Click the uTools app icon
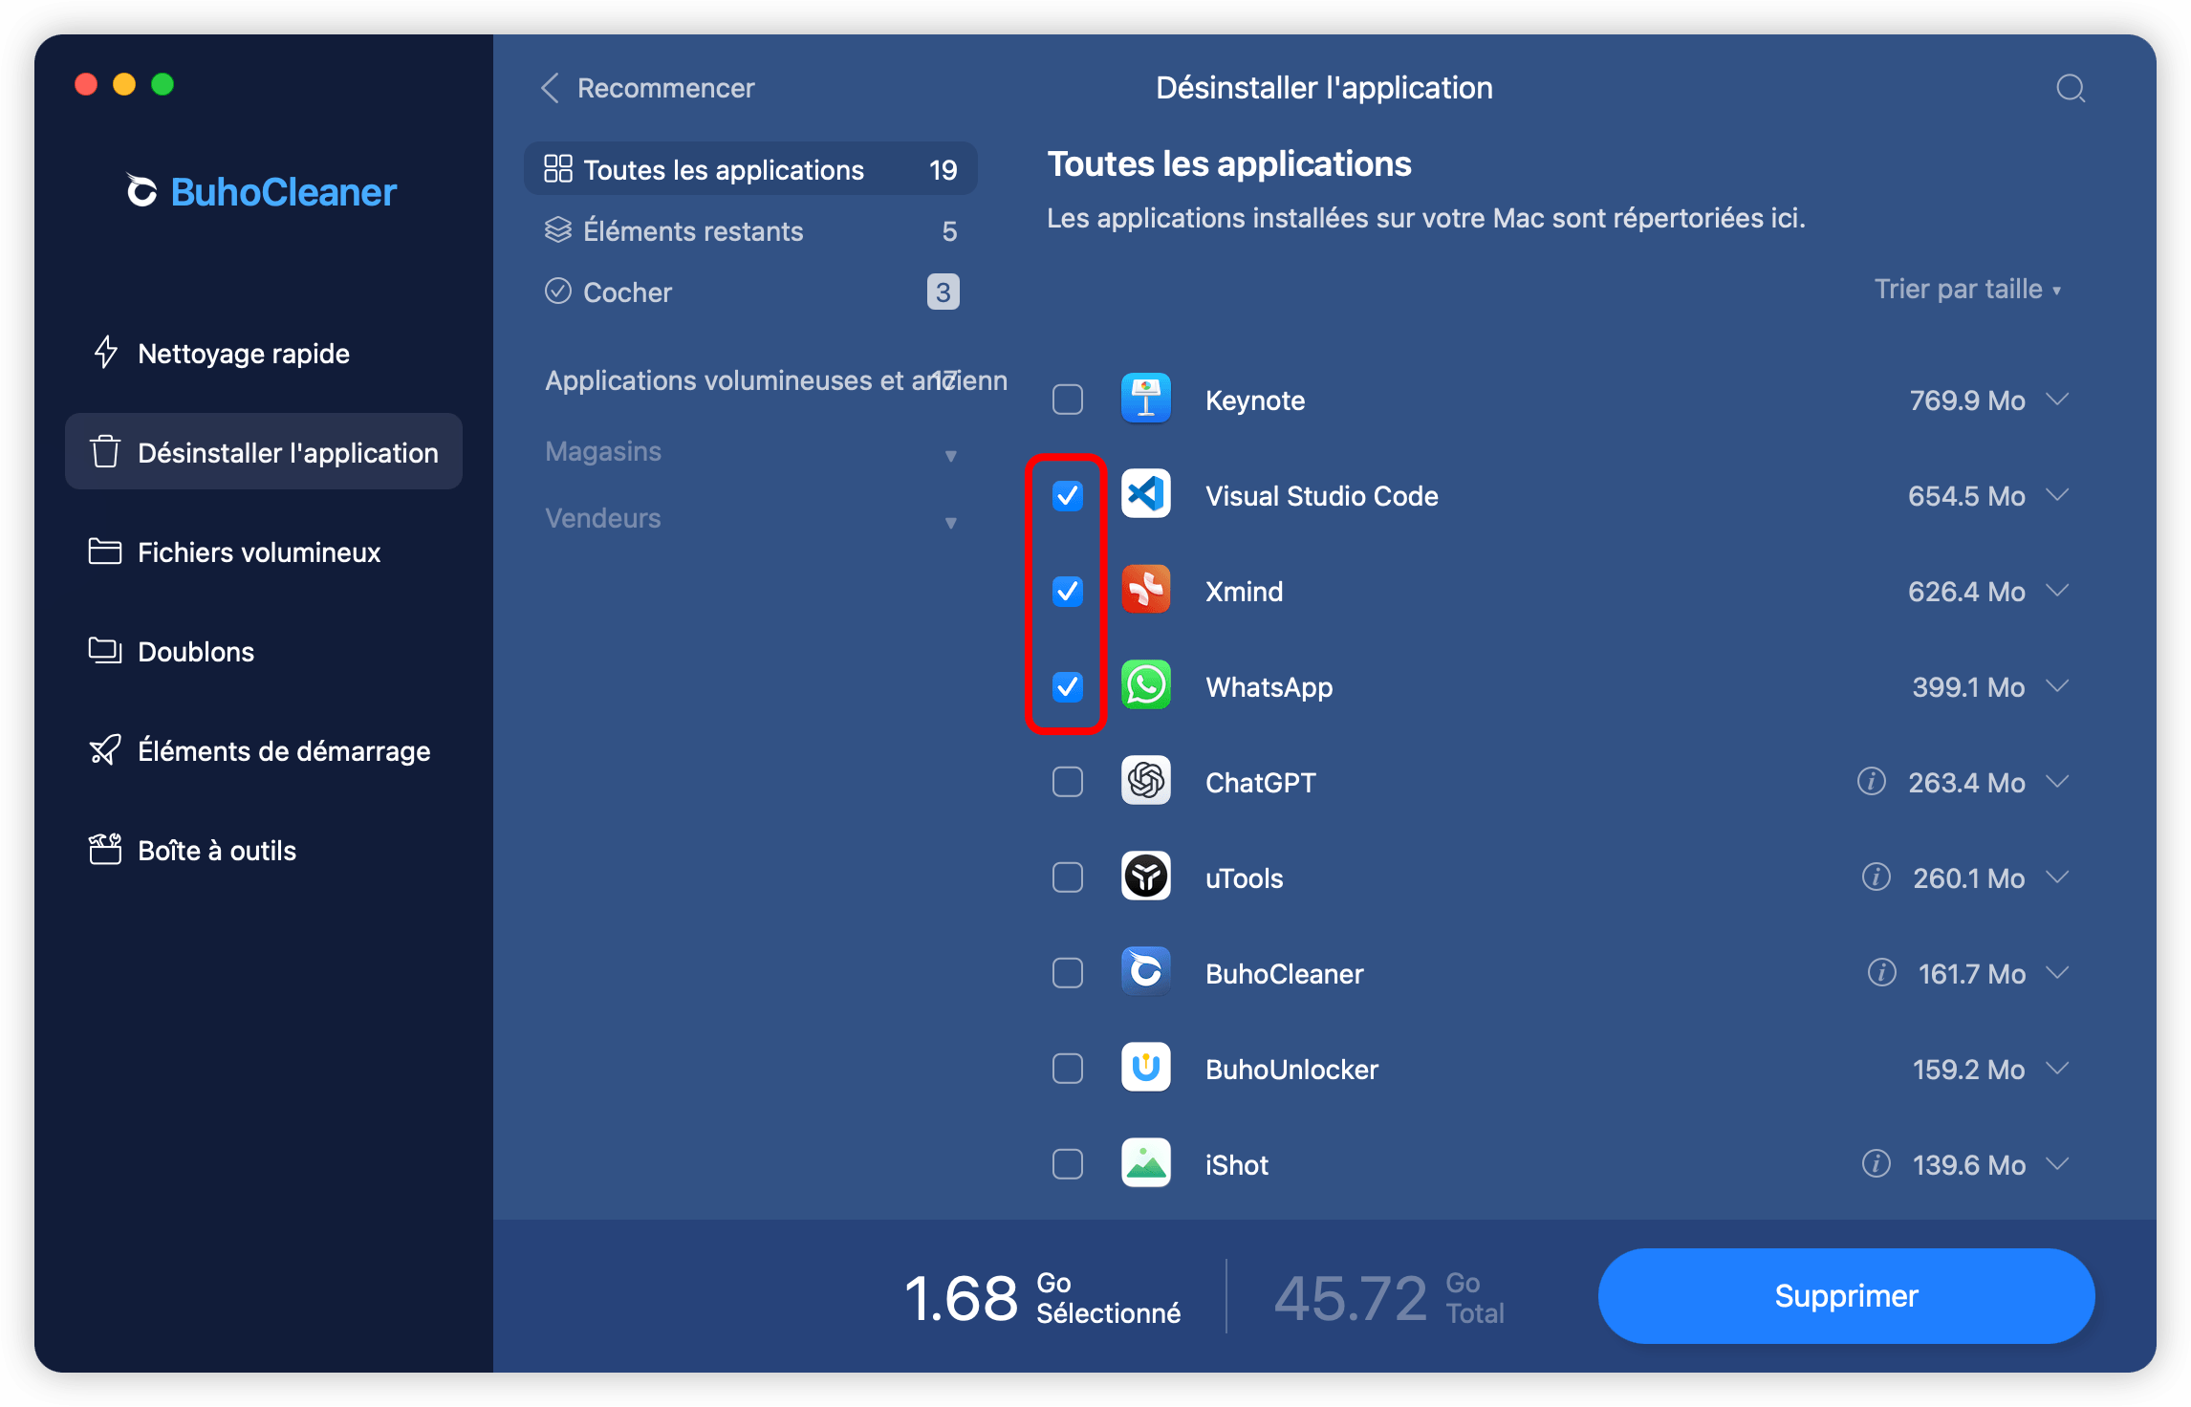Image resolution: width=2191 pixels, height=1407 pixels. 1145,877
